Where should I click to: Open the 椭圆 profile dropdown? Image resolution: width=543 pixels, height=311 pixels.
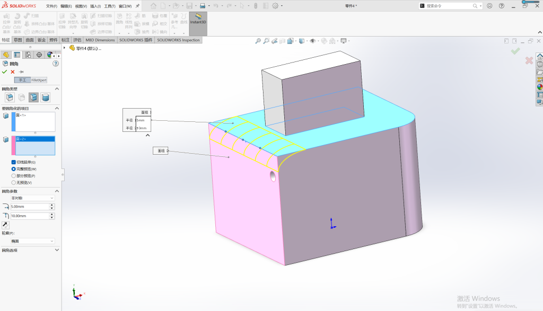[x=32, y=241]
